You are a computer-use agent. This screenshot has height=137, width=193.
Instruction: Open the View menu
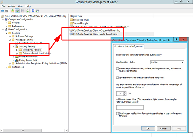(20, 6)
